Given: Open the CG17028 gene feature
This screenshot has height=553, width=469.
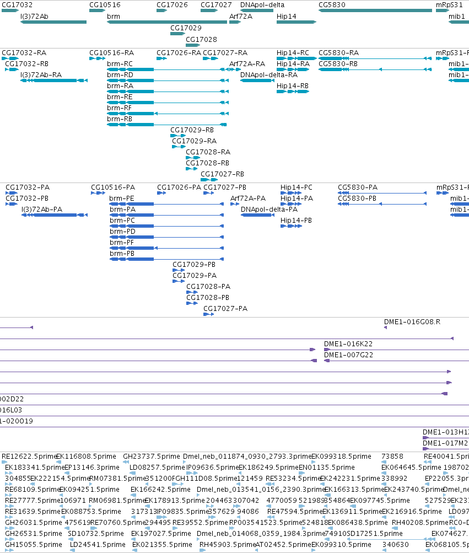Looking at the screenshot, I should click(x=193, y=45).
